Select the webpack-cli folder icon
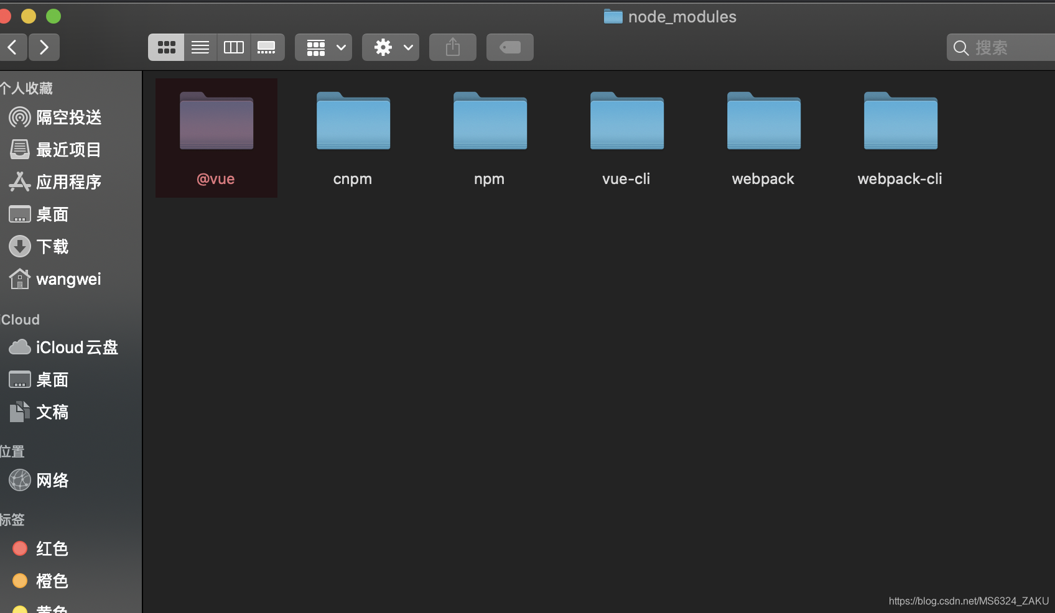This screenshot has height=613, width=1055. (901, 121)
